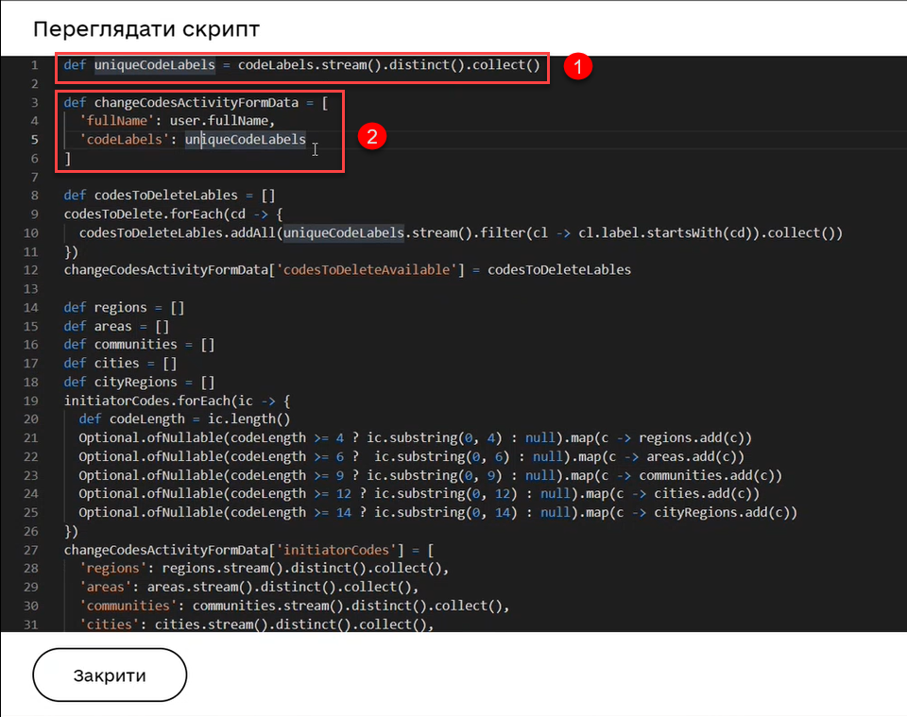907x717 pixels.
Task: Click 'communities' key on line 30
Action: [x=128, y=606]
